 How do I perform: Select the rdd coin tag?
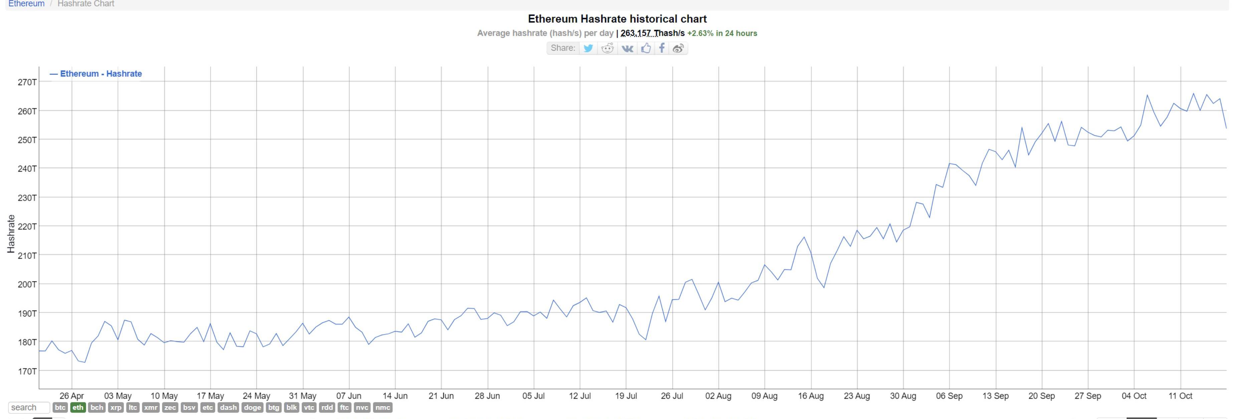pyautogui.click(x=327, y=408)
